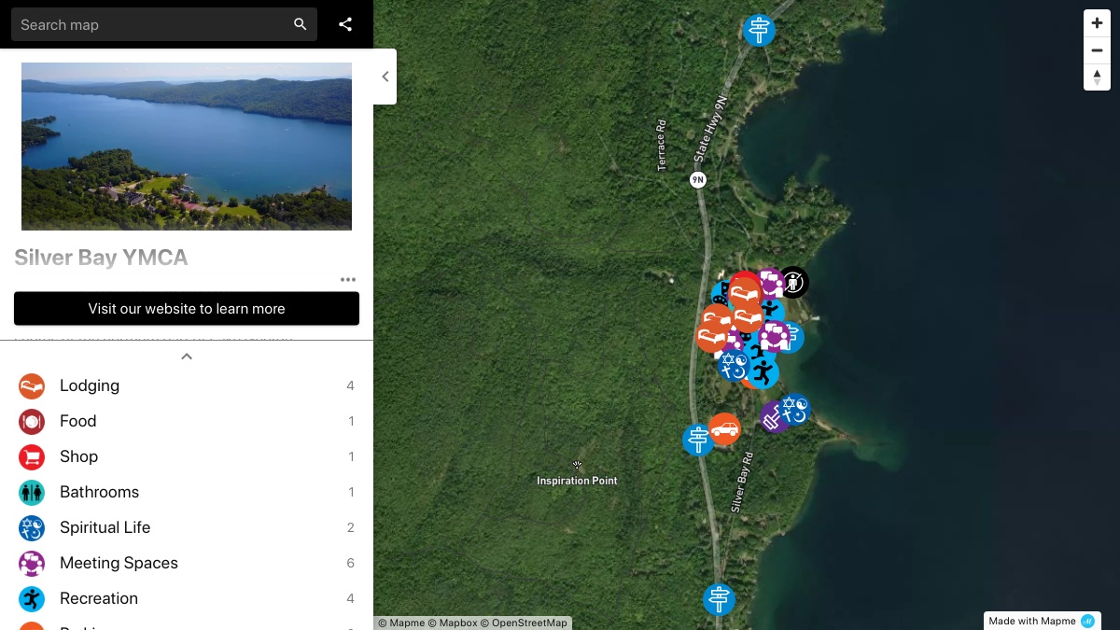1120x630 pixels.
Task: Click the Spiritual Life count 2
Action: click(x=350, y=527)
